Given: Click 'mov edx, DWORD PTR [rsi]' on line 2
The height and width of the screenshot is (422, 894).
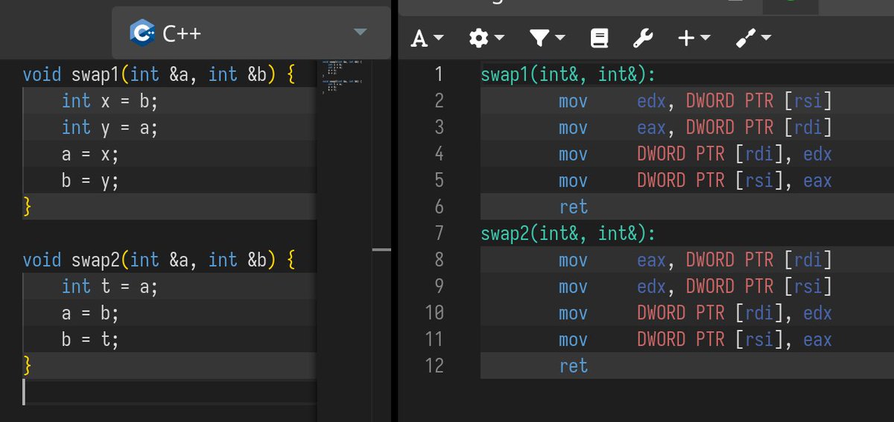Looking at the screenshot, I should pos(695,101).
